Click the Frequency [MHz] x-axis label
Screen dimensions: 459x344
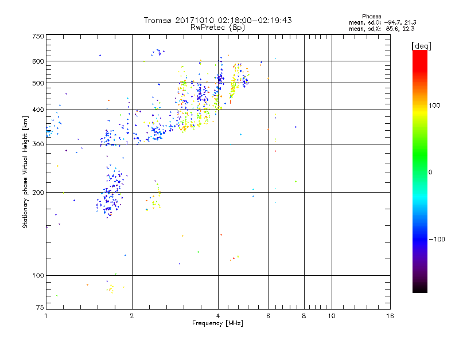[x=217, y=324]
